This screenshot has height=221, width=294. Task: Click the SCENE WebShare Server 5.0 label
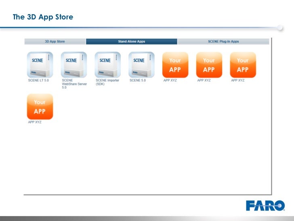point(74,84)
